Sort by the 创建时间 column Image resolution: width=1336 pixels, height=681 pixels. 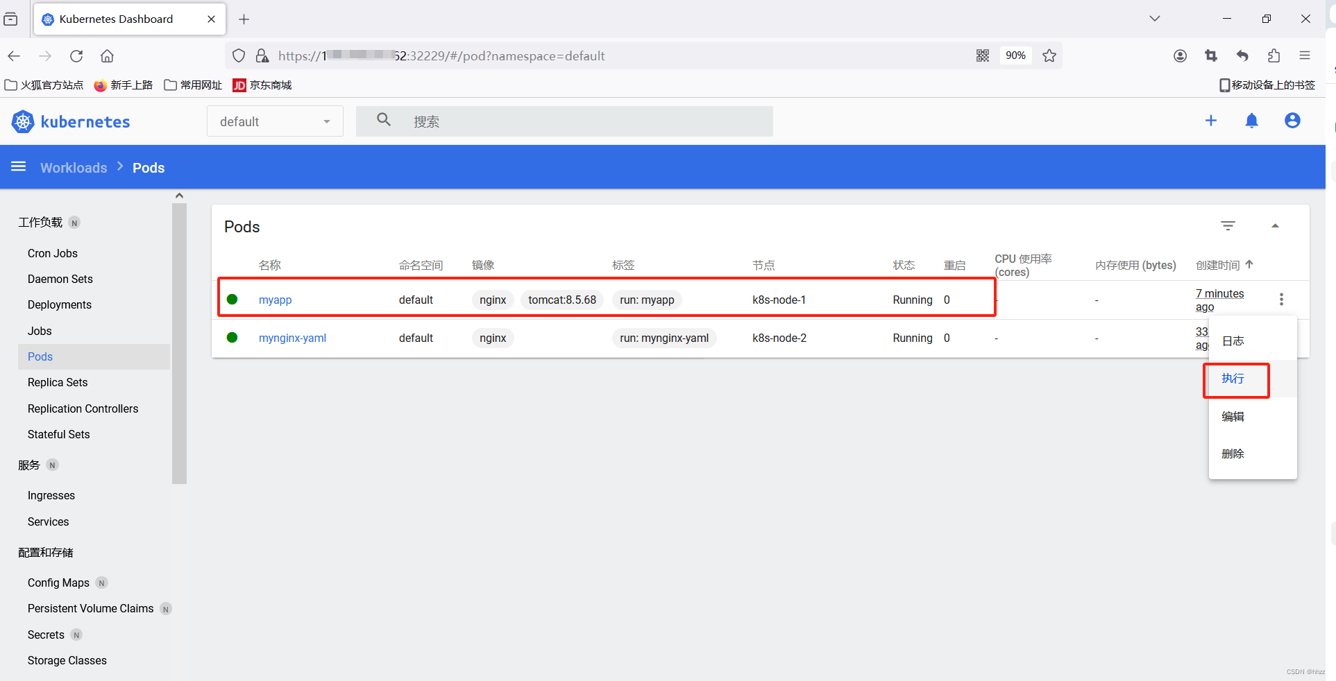click(1224, 265)
